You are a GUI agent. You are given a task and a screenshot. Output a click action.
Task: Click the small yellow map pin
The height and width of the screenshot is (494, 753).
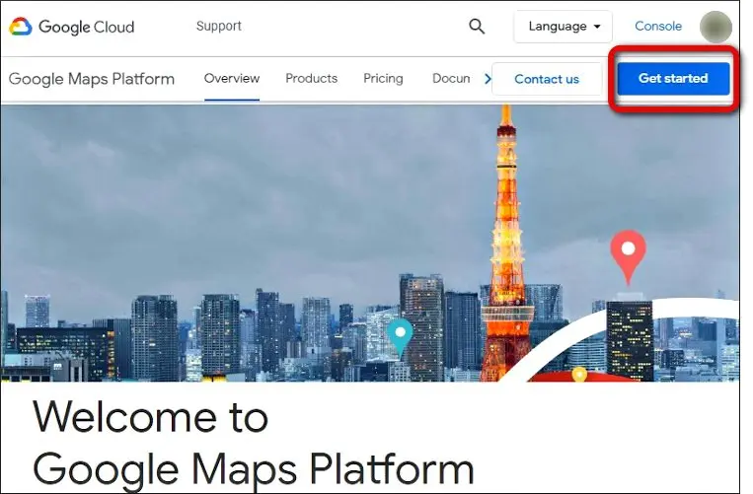coord(579,374)
